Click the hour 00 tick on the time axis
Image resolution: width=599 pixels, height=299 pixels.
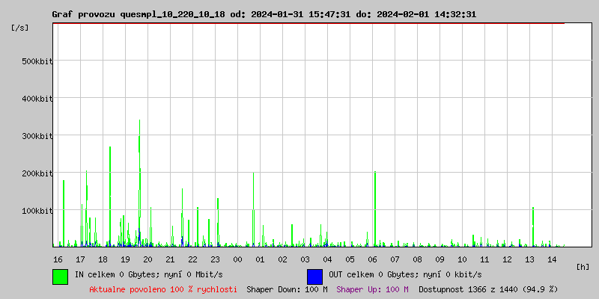tap(237, 259)
